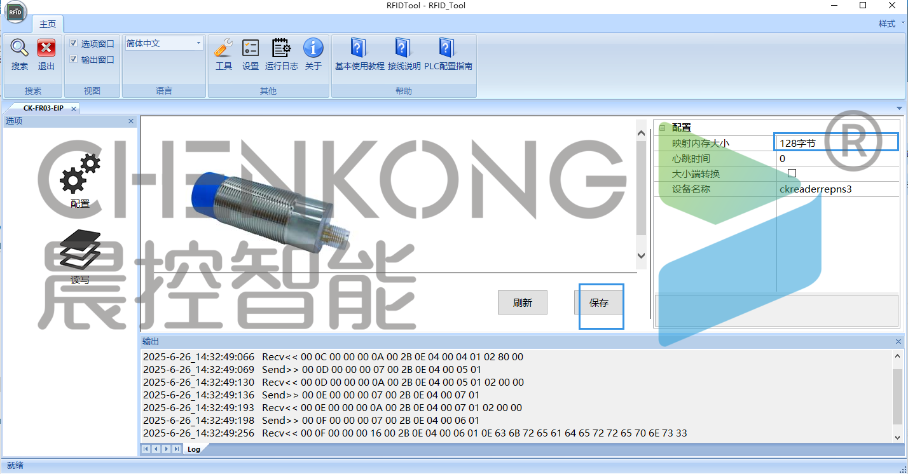The image size is (908, 474).
Task: Open Basic Tutorial (基本使用教程) help icon
Action: (x=359, y=48)
